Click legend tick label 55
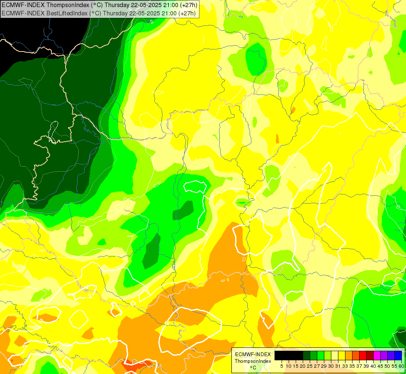Image resolution: width=406 pixels, height=374 pixels. [395, 366]
